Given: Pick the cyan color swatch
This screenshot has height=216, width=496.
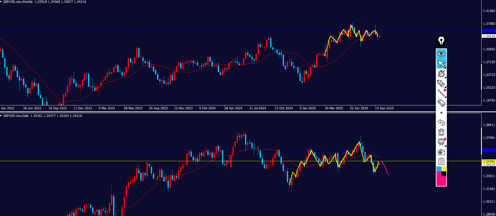Looking at the screenshot, I should [439, 169].
